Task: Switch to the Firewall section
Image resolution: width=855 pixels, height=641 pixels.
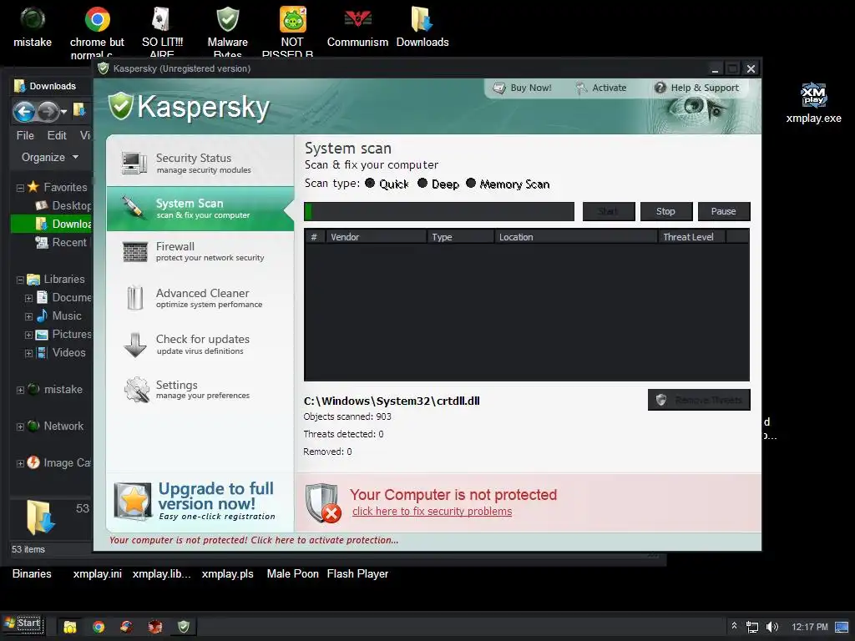Action: tap(200, 252)
